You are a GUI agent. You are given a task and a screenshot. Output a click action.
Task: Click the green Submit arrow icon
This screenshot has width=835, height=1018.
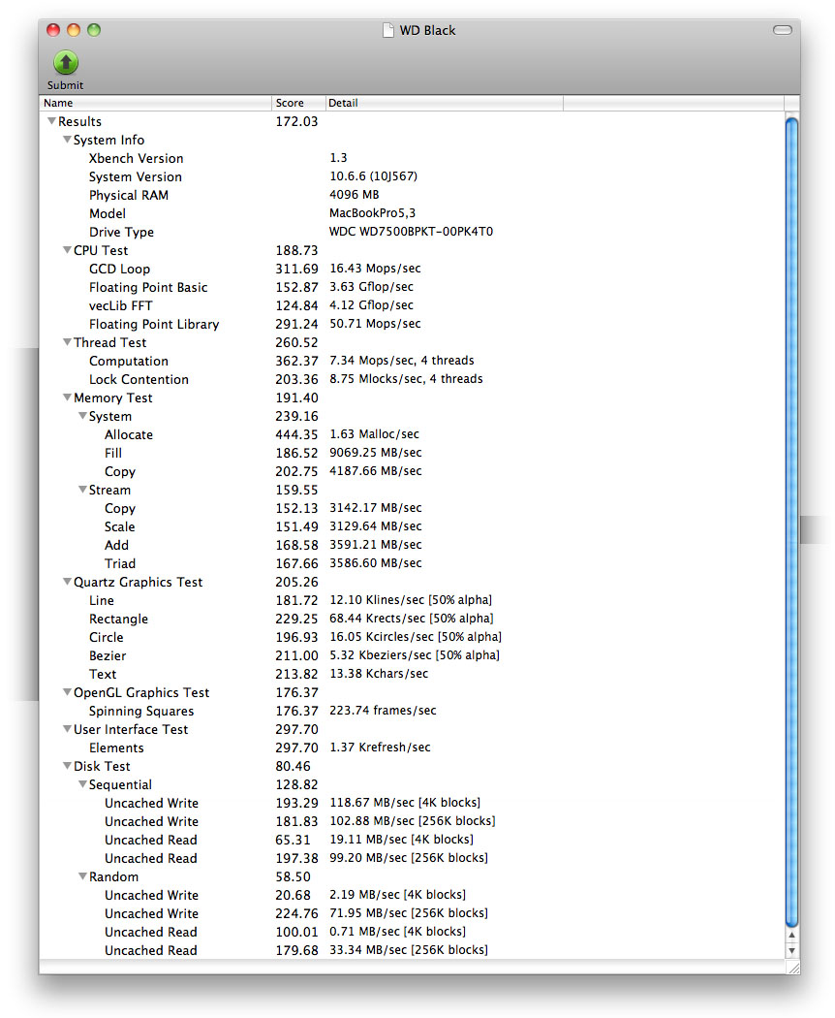[x=66, y=63]
